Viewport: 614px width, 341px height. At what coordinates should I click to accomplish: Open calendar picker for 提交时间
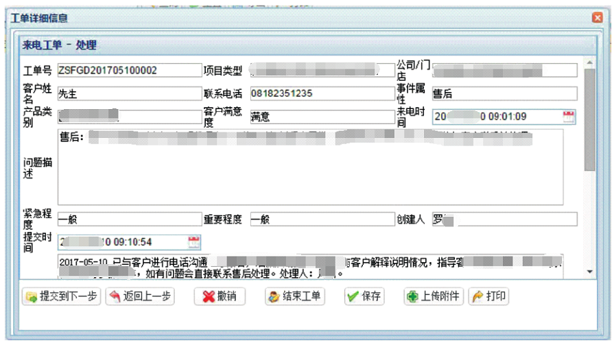[193, 242]
